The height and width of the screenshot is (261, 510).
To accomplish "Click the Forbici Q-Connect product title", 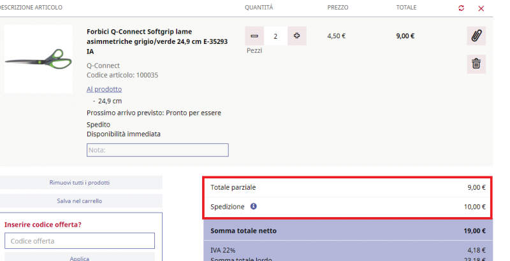I will coord(157,41).
